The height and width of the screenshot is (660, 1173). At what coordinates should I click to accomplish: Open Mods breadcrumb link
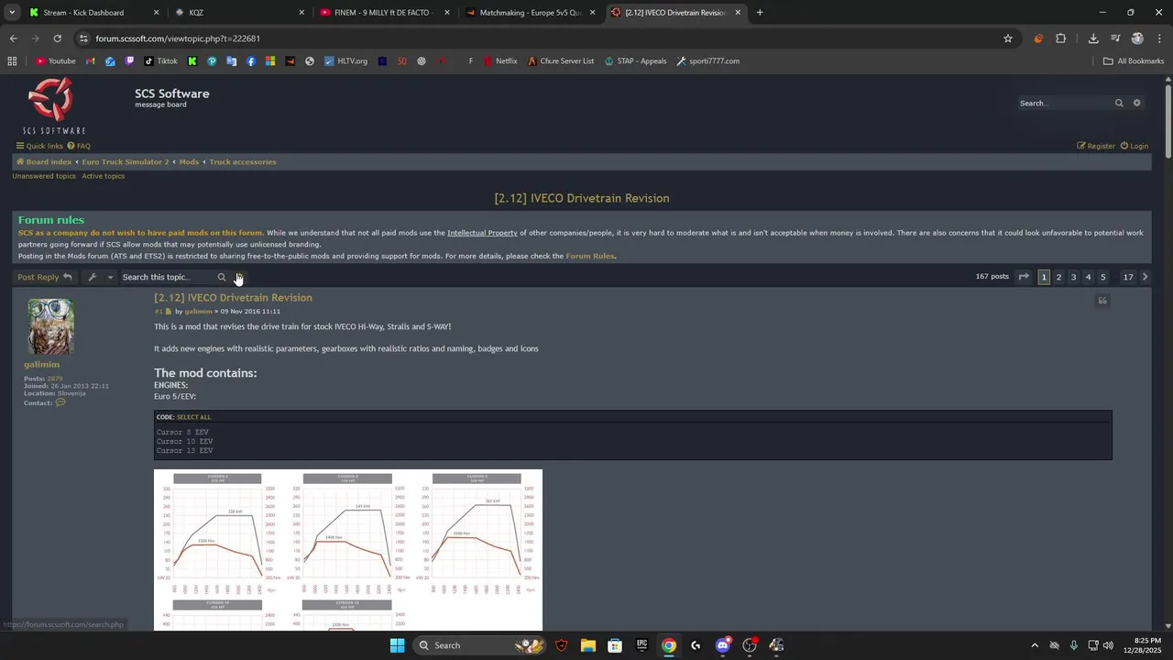pyautogui.click(x=189, y=162)
